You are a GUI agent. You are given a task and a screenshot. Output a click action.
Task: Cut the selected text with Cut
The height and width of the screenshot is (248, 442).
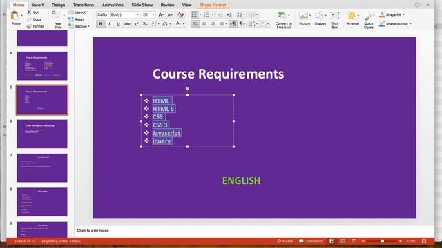click(x=32, y=12)
